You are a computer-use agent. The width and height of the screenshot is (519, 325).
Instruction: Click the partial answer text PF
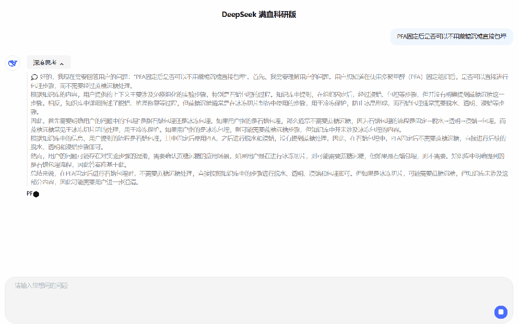pos(29,194)
